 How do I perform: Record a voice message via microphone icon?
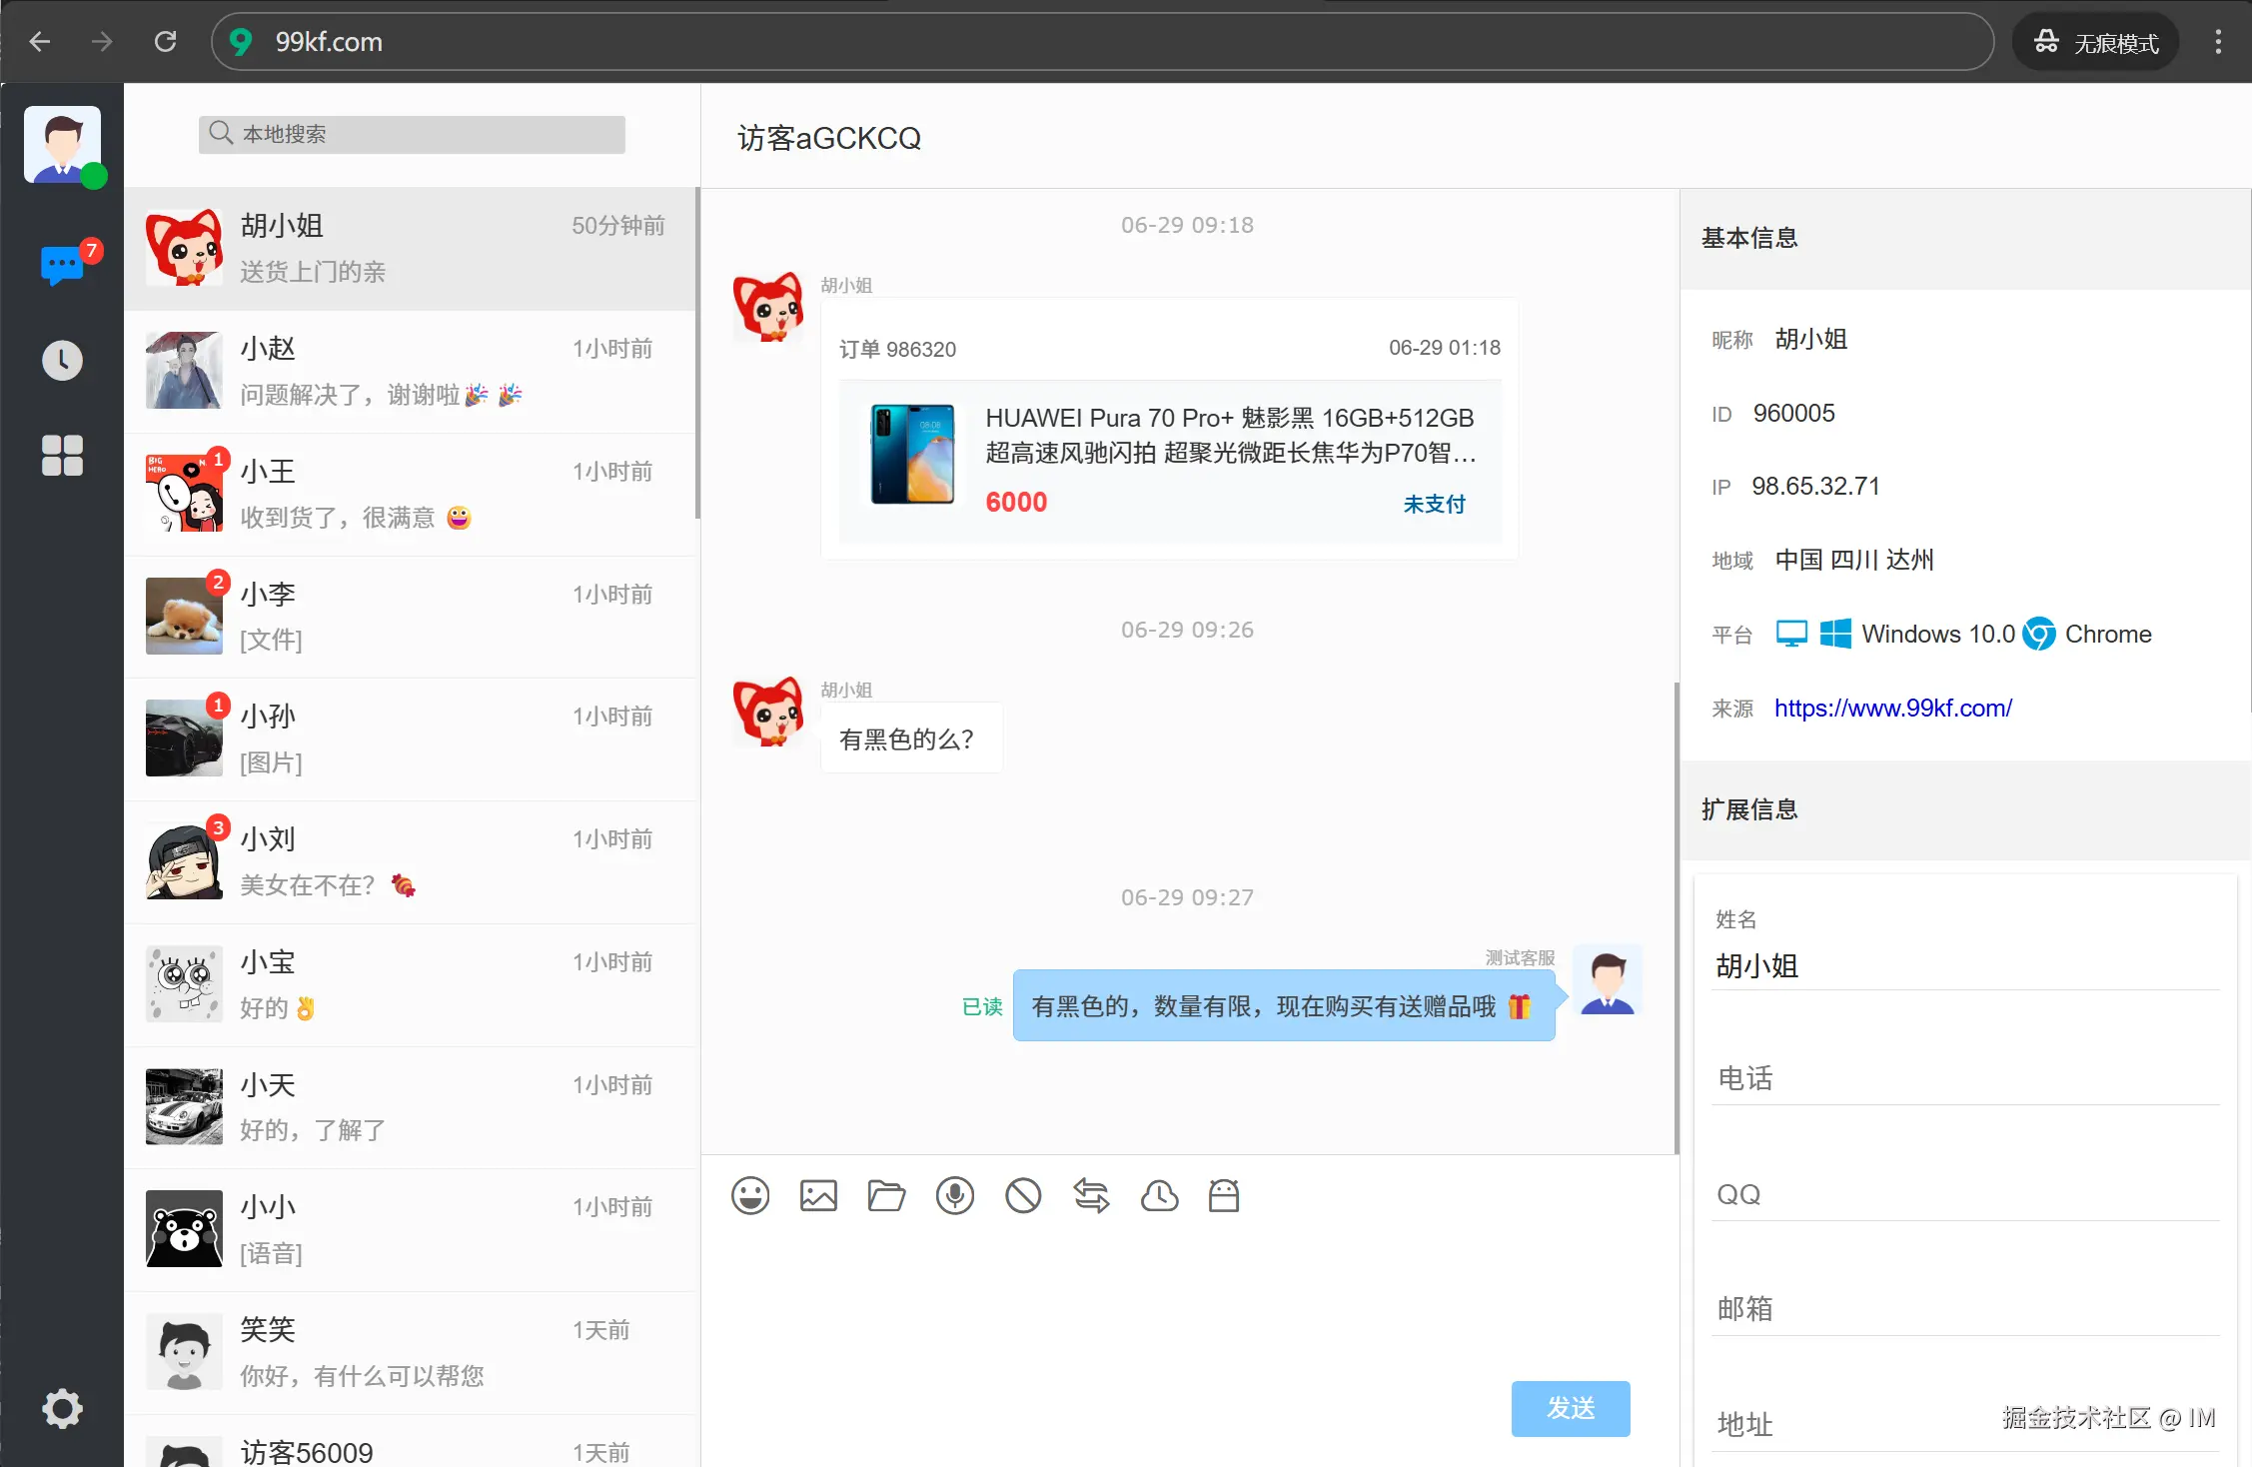pos(954,1195)
